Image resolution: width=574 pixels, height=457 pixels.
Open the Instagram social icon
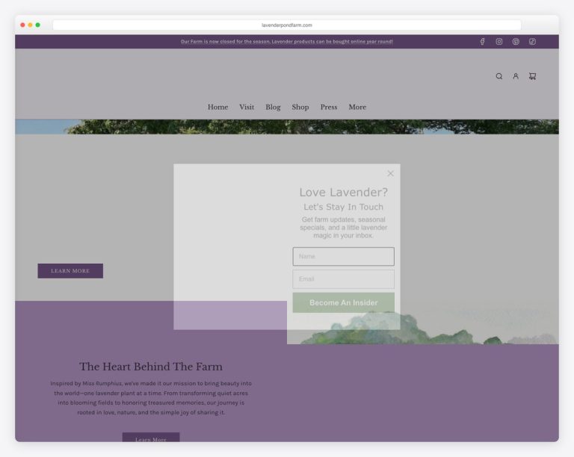499,42
